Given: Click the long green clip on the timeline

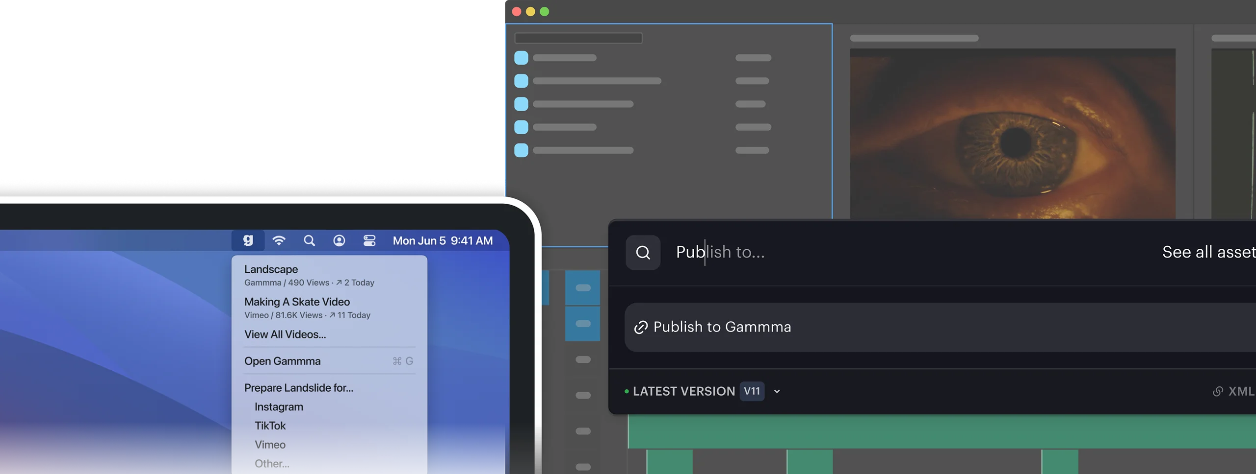Looking at the screenshot, I should 942,431.
